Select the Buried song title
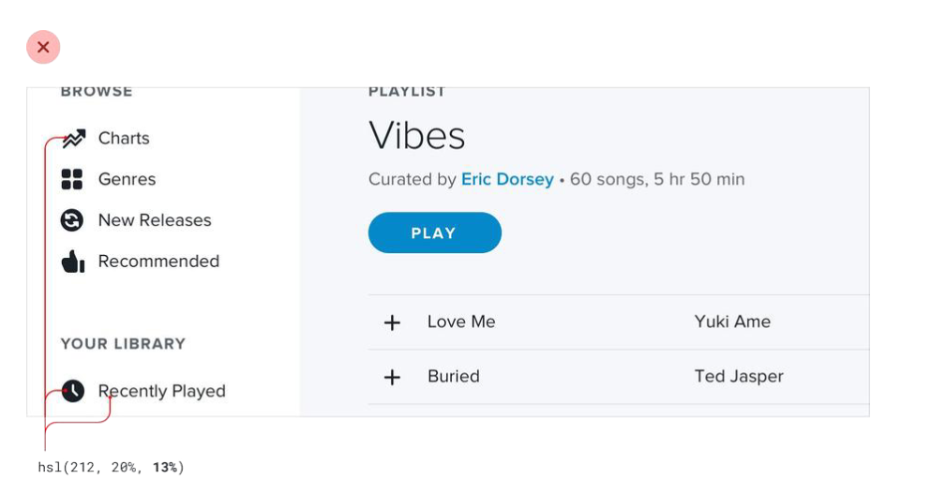931x494 pixels. (x=454, y=376)
